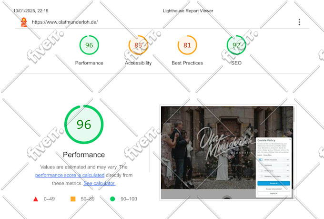Click the large 96 Performance gauge
The height and width of the screenshot is (219, 324).
(x=84, y=125)
